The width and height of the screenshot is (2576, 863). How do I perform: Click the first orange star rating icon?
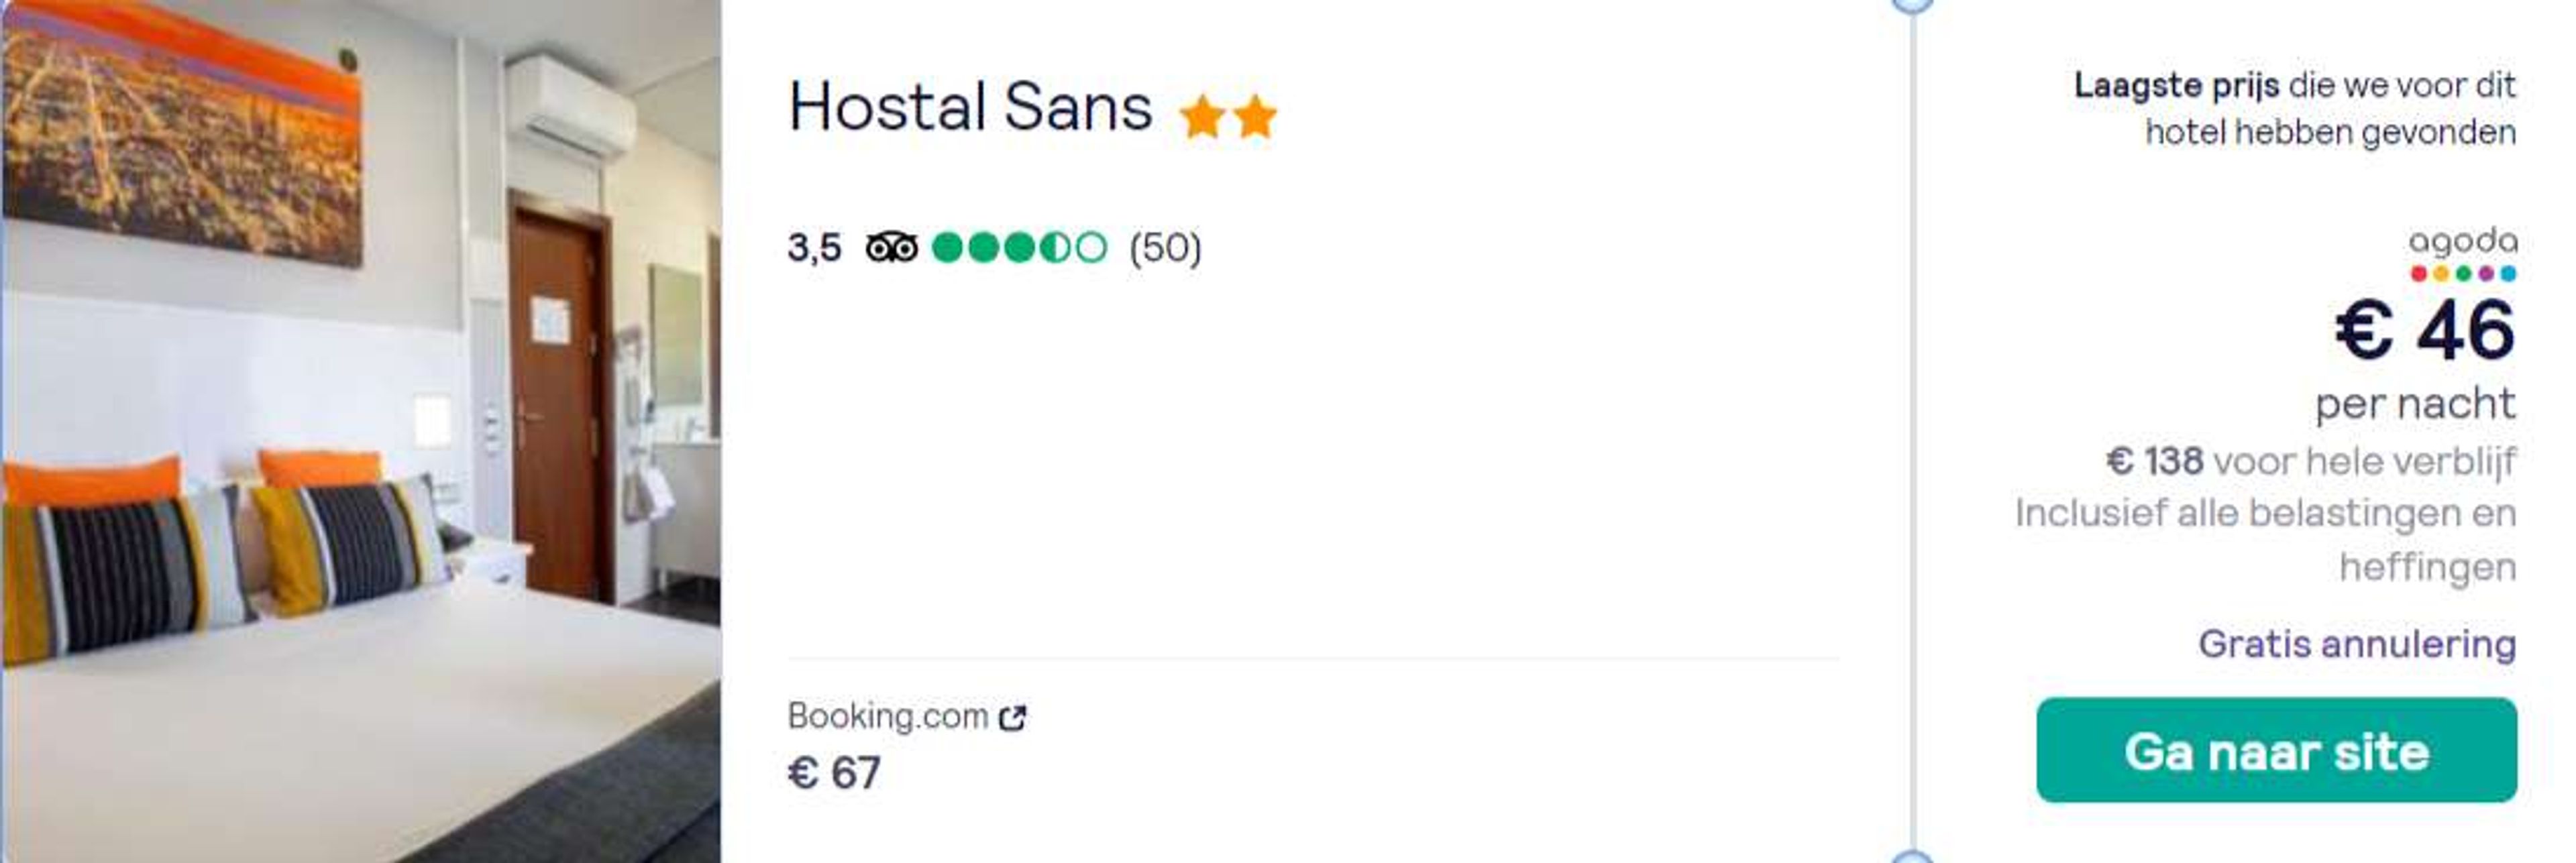click(x=1201, y=117)
